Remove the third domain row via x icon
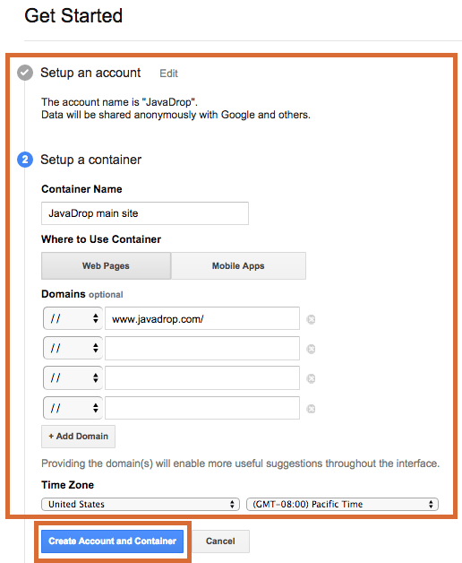The width and height of the screenshot is (462, 563). (311, 378)
